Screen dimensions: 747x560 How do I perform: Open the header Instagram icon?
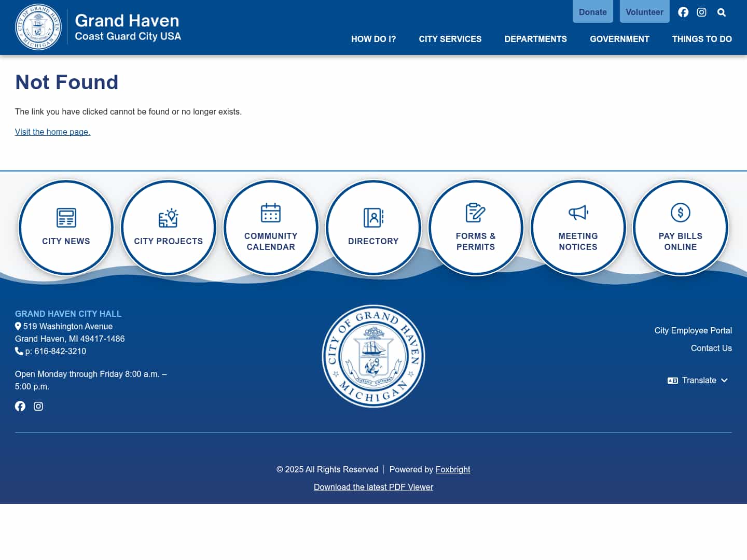coord(701,12)
